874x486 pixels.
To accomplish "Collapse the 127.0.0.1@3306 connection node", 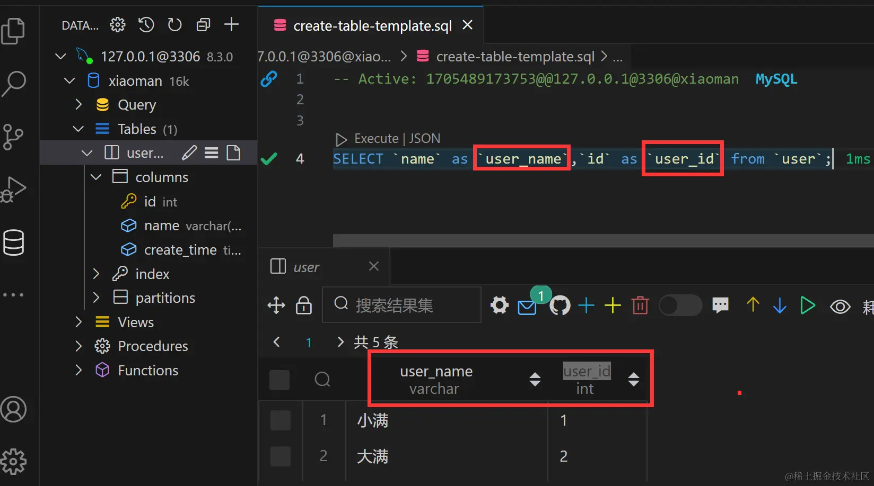I will point(61,56).
